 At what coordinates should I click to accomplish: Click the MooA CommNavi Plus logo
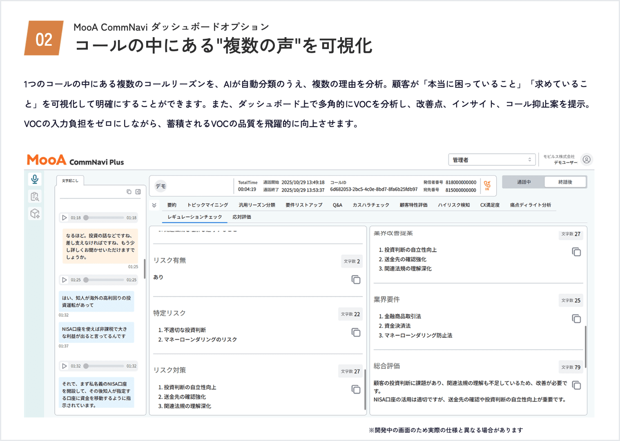point(75,160)
